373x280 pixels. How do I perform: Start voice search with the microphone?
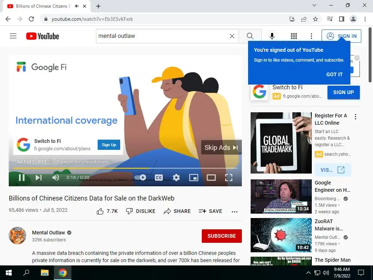click(272, 36)
